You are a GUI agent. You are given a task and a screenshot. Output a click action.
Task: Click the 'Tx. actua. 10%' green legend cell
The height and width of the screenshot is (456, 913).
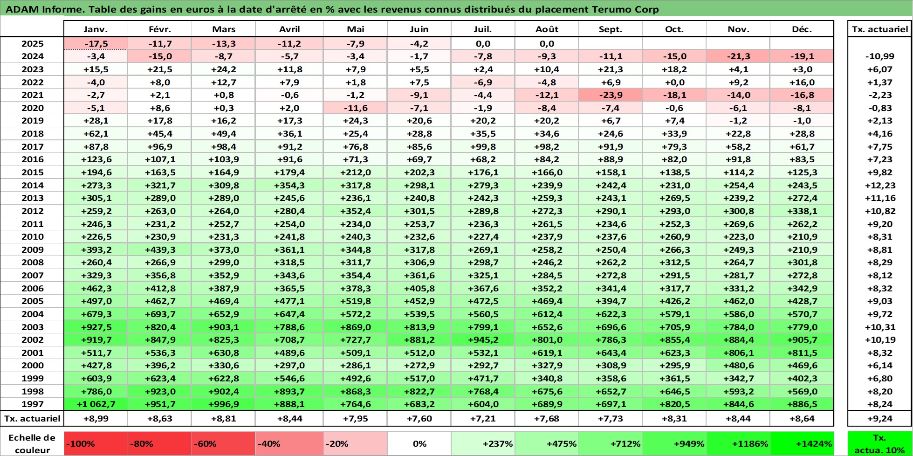[x=879, y=443]
